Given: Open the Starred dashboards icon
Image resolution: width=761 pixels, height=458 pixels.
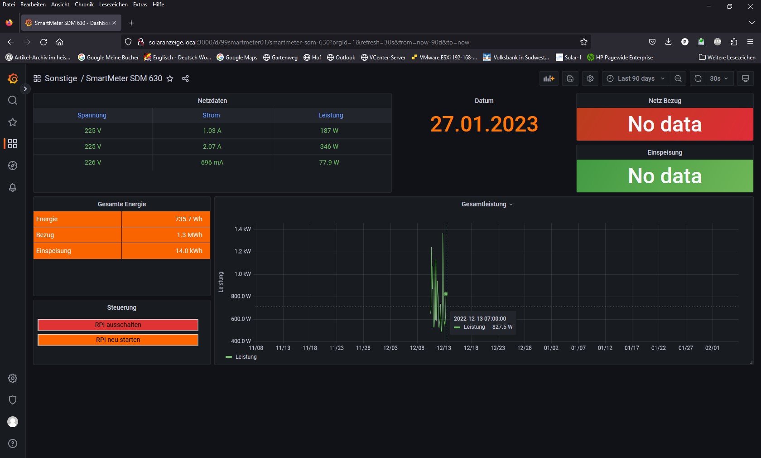Looking at the screenshot, I should tap(13, 122).
